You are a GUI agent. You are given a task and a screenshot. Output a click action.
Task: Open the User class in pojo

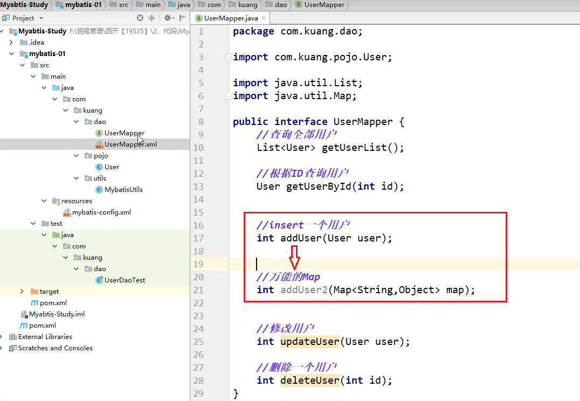tap(112, 167)
